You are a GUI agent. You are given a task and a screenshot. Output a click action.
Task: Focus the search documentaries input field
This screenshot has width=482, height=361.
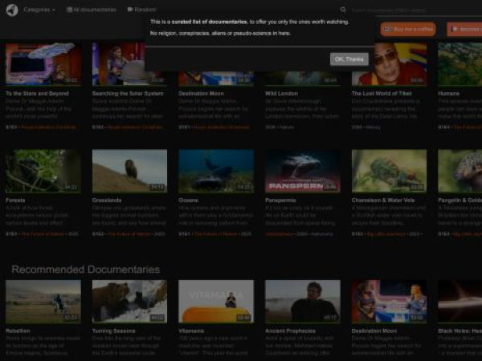point(415,10)
